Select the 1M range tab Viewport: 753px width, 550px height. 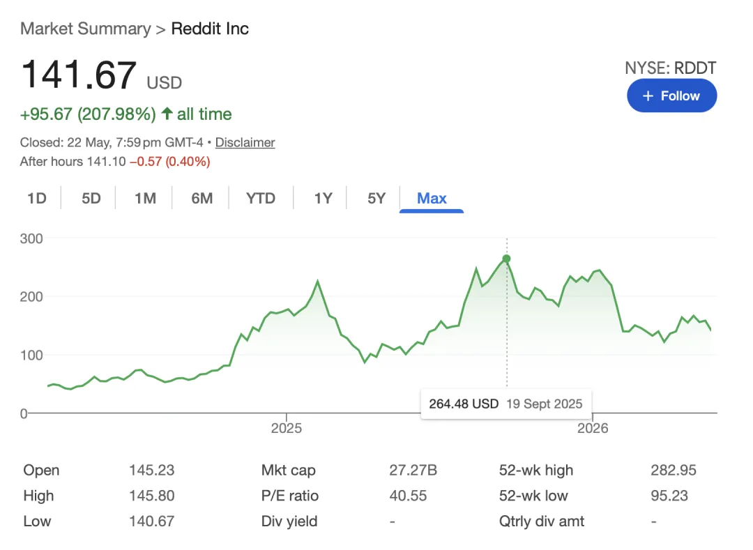(145, 198)
